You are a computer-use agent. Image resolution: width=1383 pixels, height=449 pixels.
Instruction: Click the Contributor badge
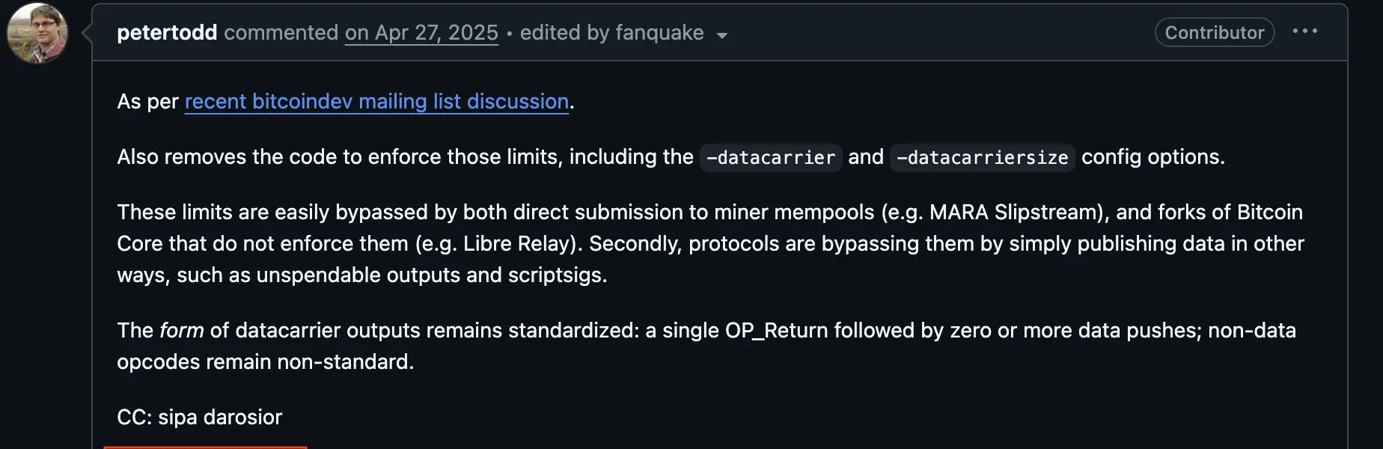[x=1214, y=32]
